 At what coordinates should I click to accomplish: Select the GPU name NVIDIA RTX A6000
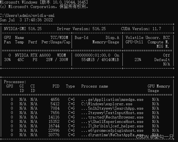tap(33, 55)
